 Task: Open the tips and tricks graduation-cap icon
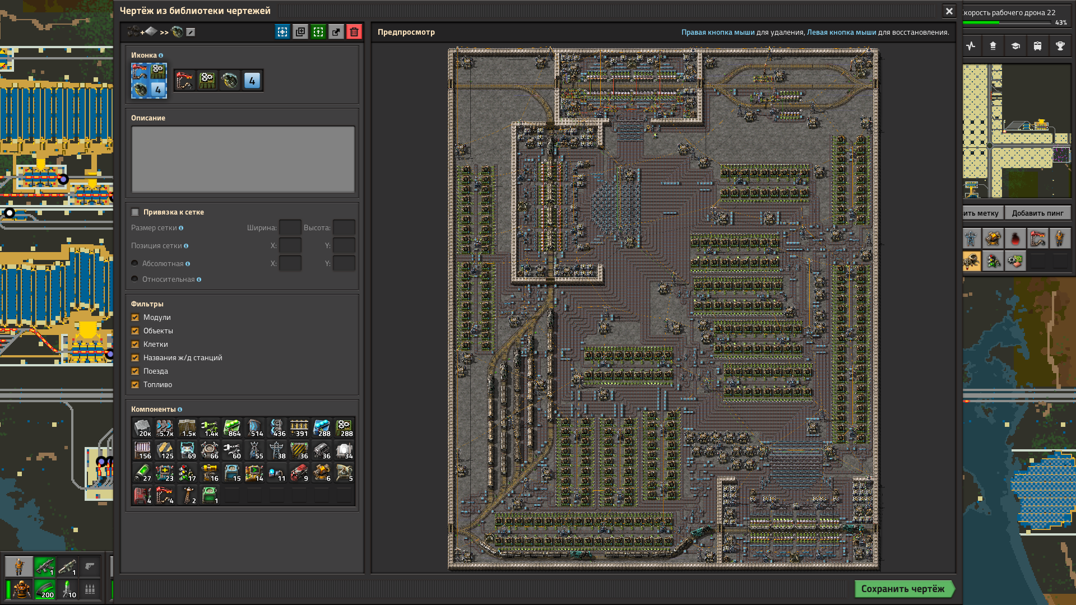[1015, 46]
